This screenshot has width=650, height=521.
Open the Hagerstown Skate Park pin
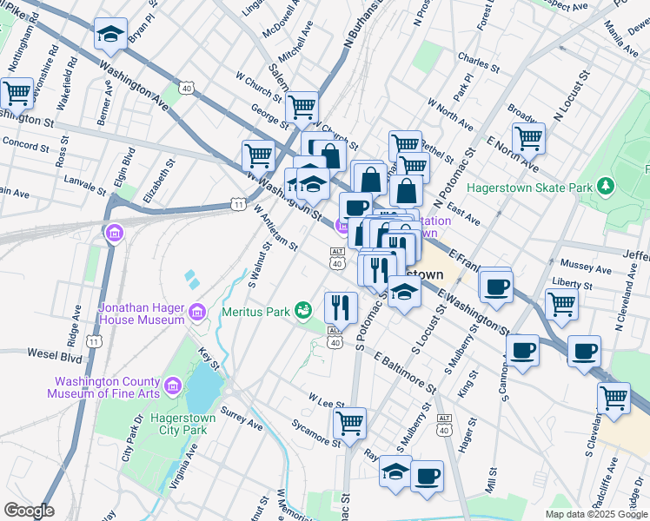point(606,188)
